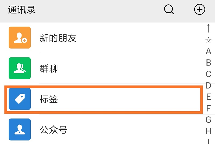This screenshot has height=144, width=215.
Task: Tap the search magnifier icon
Action: point(169,10)
